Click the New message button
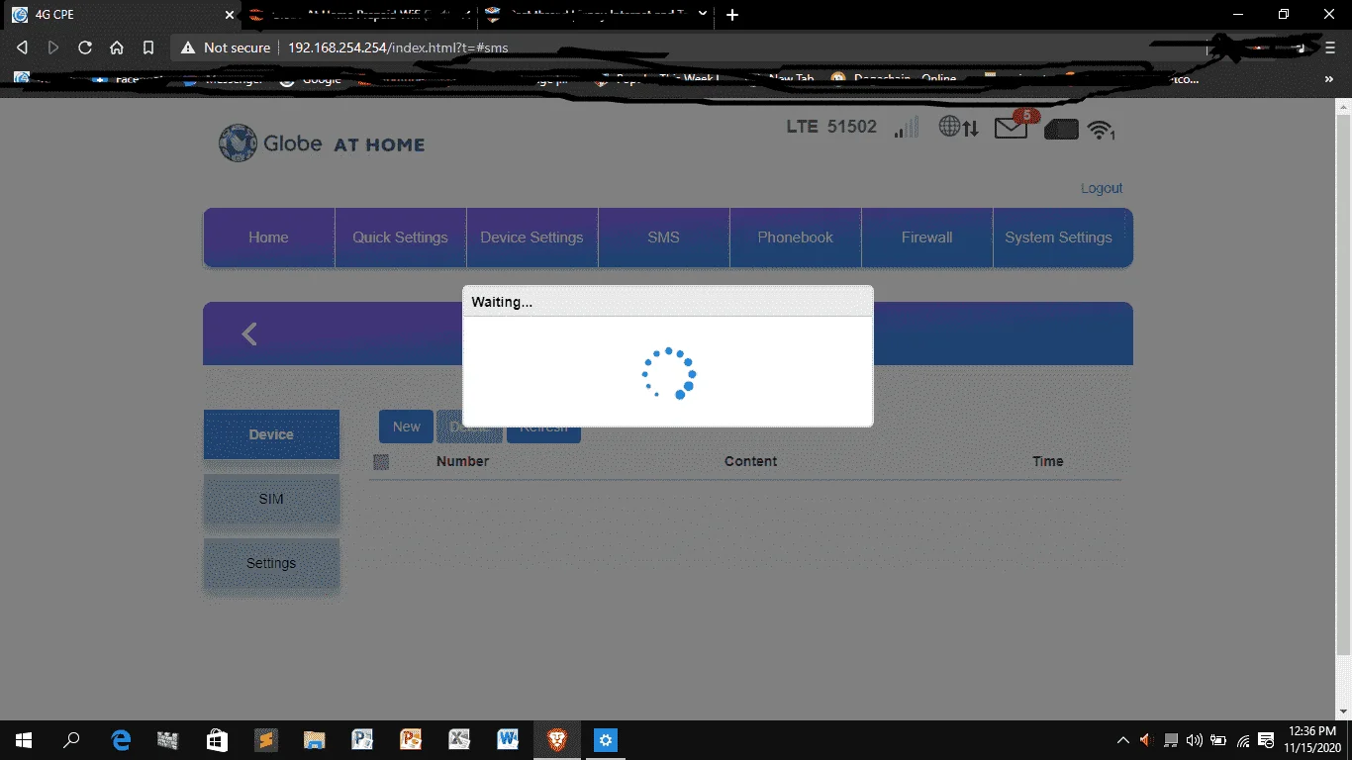 point(406,427)
